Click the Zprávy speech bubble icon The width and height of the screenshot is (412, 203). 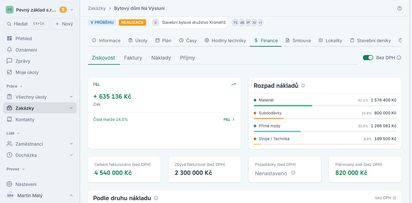click(x=9, y=61)
